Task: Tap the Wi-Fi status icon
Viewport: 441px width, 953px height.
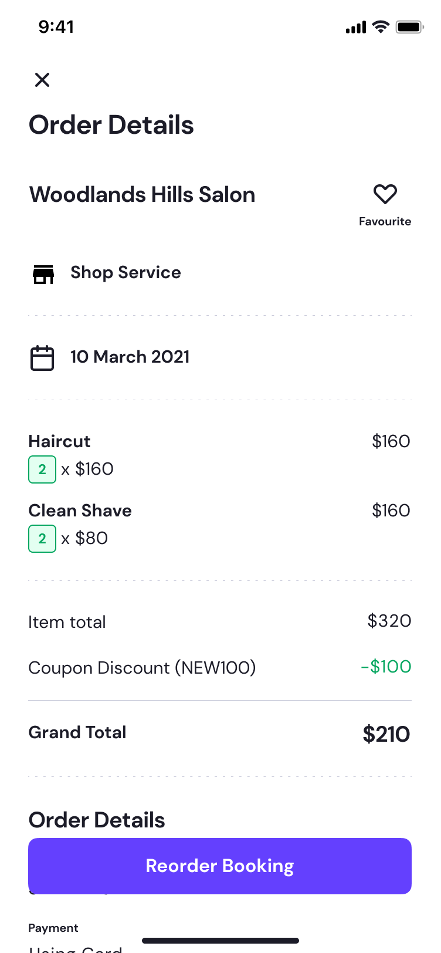Action: [381, 27]
